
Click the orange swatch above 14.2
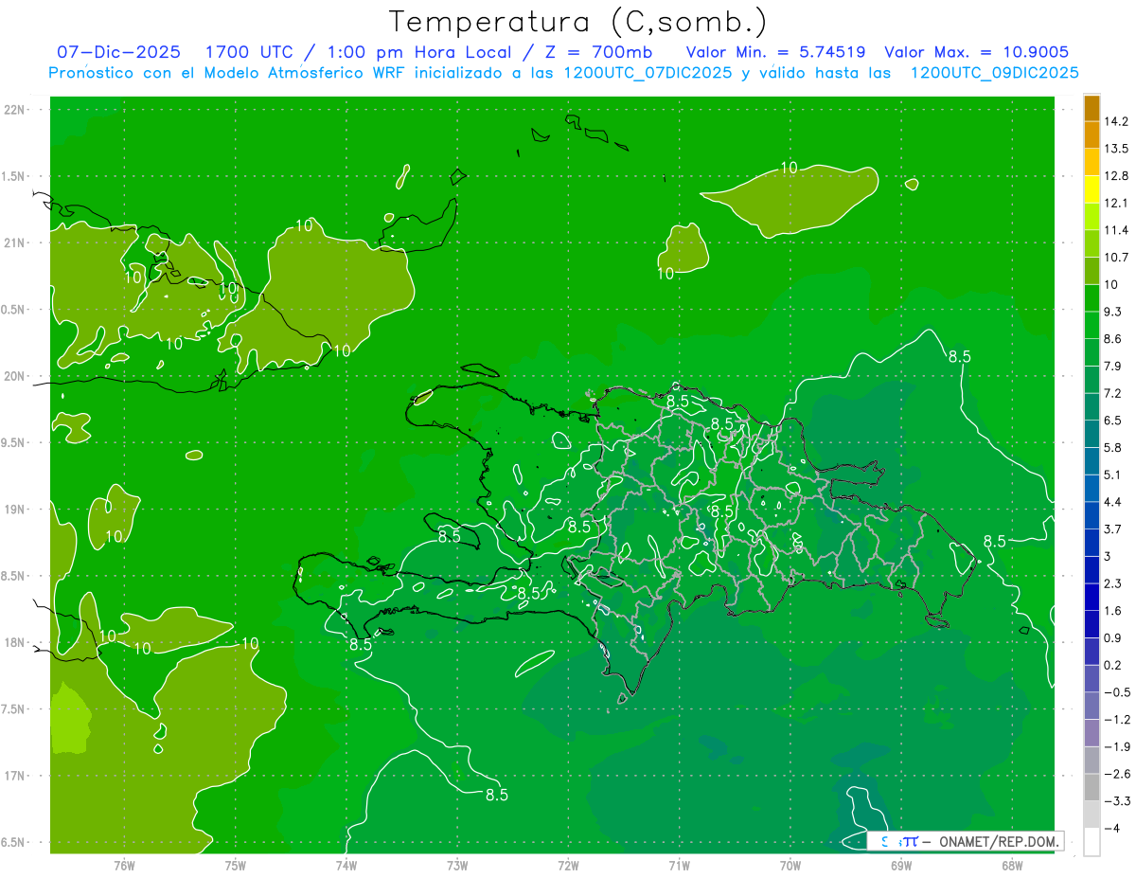(x=1092, y=108)
